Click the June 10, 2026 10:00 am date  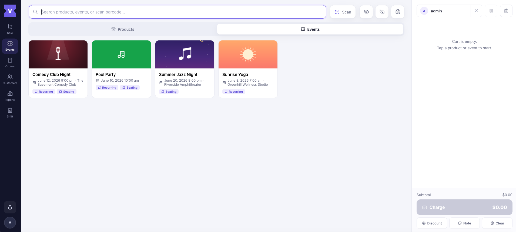point(120,80)
